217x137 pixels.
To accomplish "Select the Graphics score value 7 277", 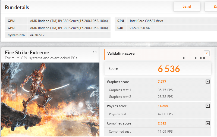I will 162,82.
